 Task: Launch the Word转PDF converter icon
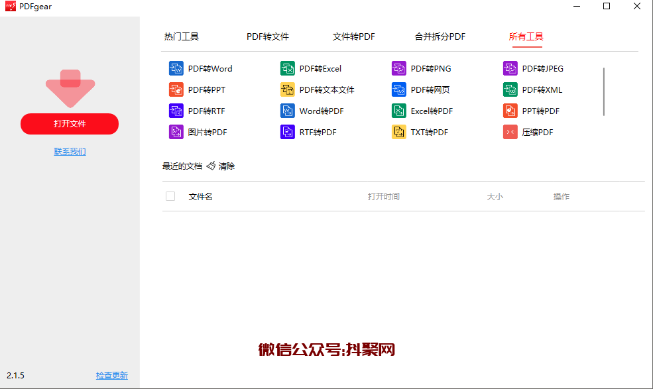click(x=287, y=111)
